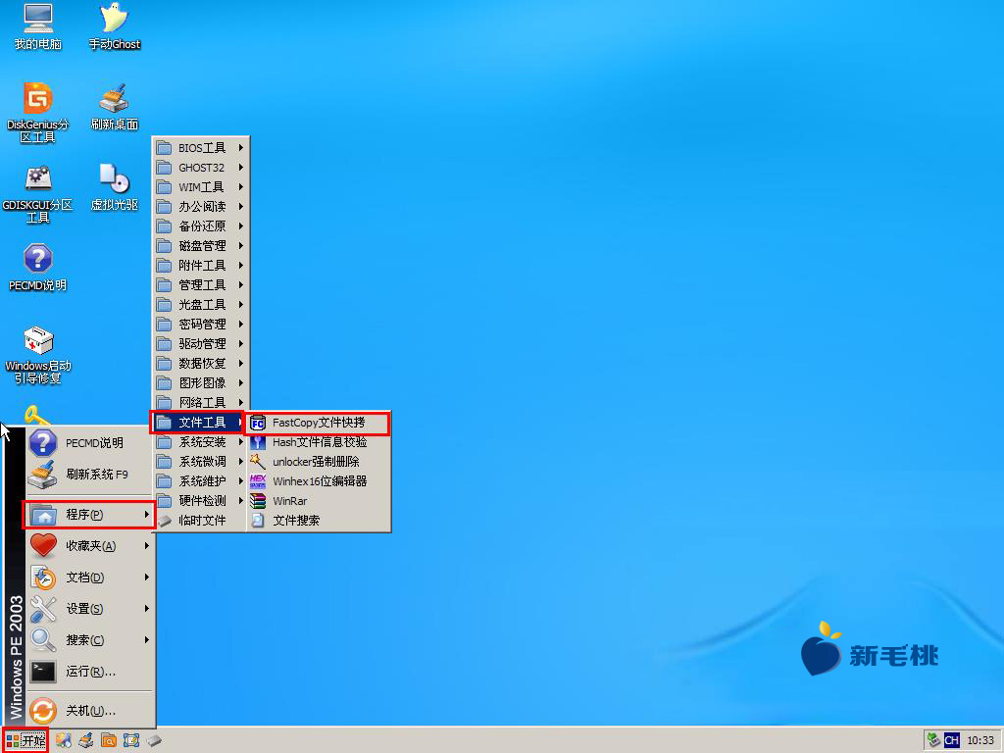Expand the 搜索(C) submenu arrow
The width and height of the screenshot is (1004, 753).
[147, 639]
